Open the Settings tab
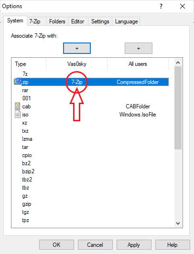This screenshot has height=254, width=194. (x=100, y=21)
